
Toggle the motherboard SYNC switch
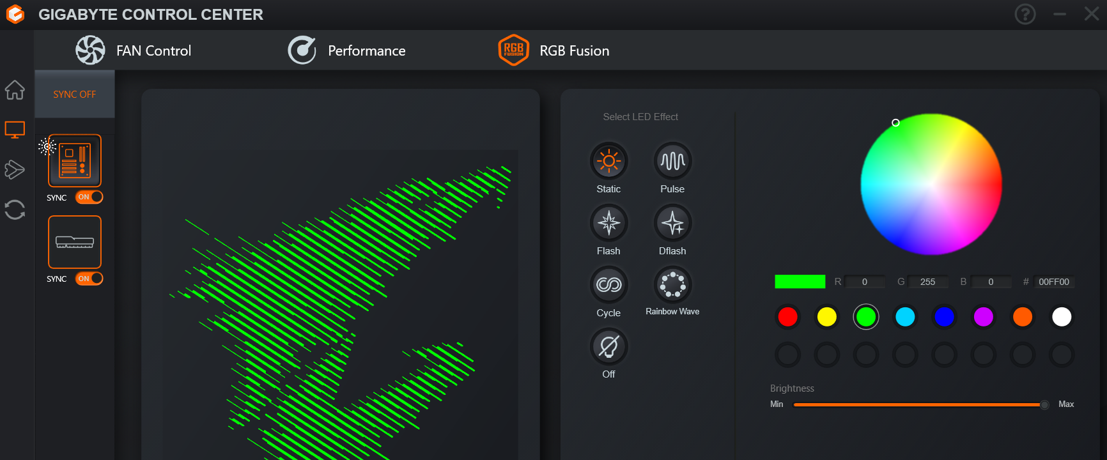89,197
